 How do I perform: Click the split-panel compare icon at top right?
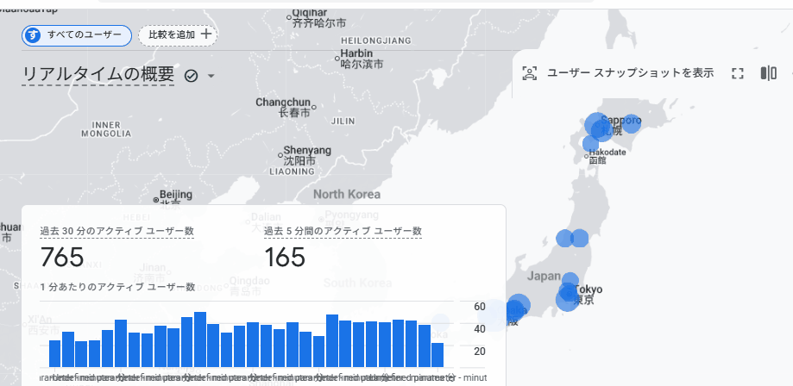[x=769, y=73]
